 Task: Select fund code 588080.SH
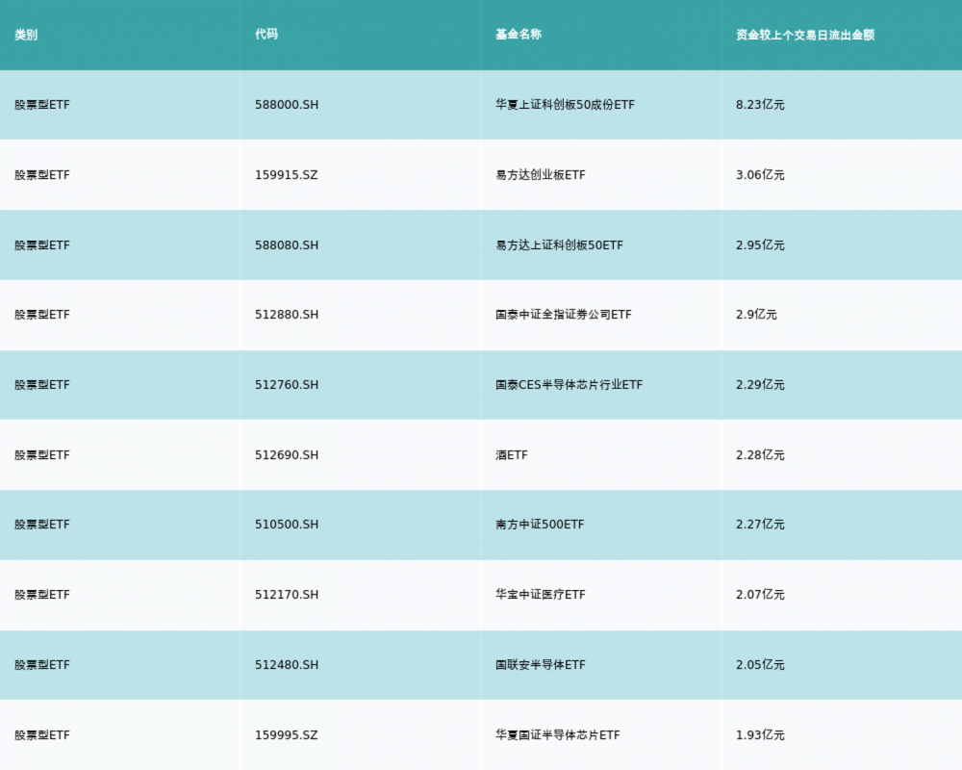click(287, 245)
